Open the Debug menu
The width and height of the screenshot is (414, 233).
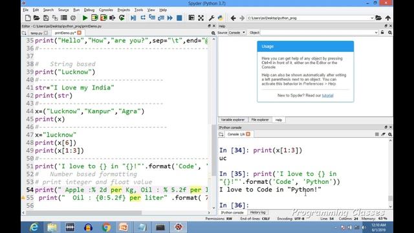point(89,10)
